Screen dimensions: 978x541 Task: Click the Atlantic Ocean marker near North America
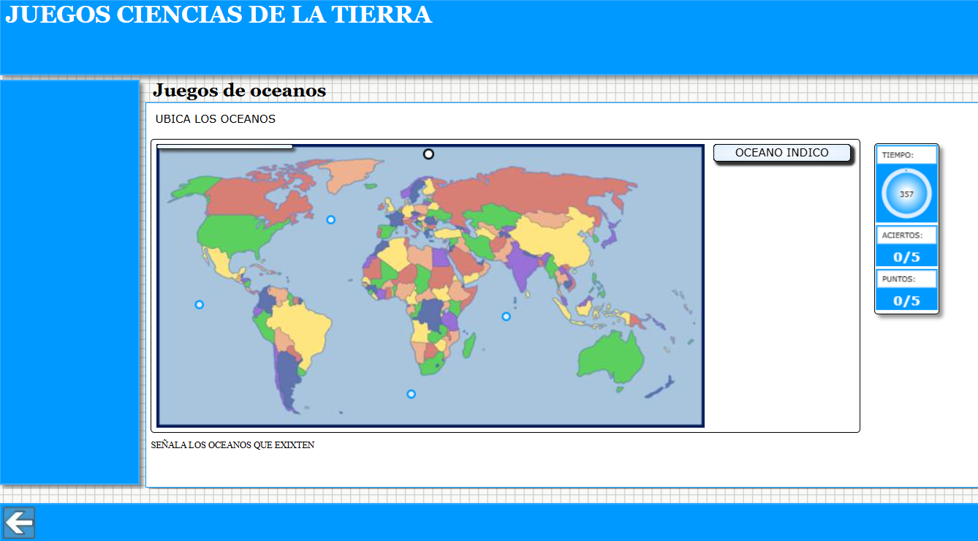[330, 219]
